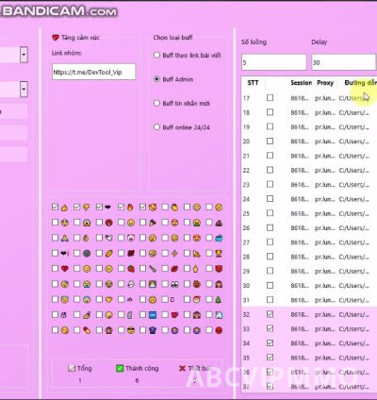Select the Buff Admin radio button

(x=156, y=79)
